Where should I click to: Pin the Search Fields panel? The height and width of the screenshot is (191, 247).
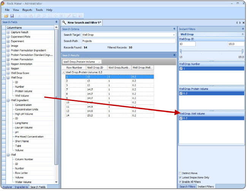56,22
